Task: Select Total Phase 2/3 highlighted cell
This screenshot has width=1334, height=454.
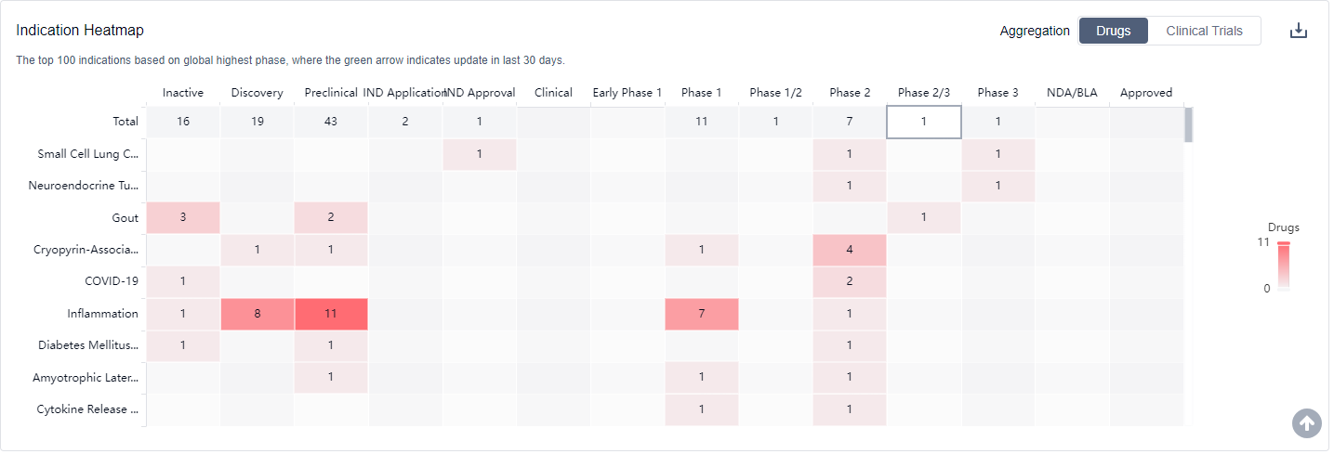Action: pyautogui.click(x=923, y=122)
